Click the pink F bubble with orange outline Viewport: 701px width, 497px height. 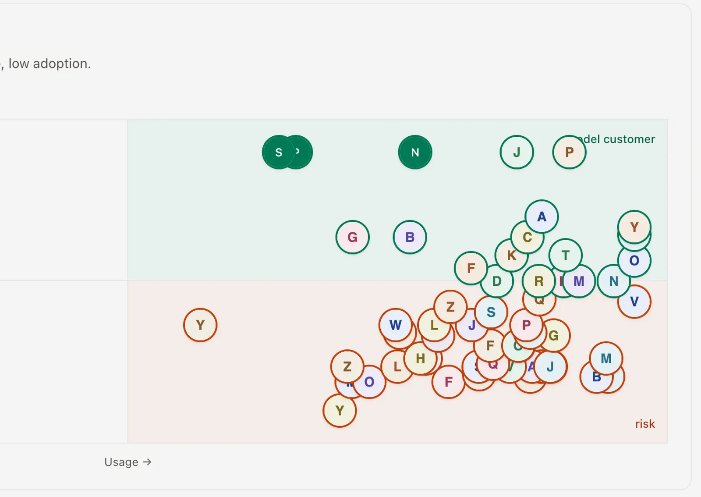point(448,382)
